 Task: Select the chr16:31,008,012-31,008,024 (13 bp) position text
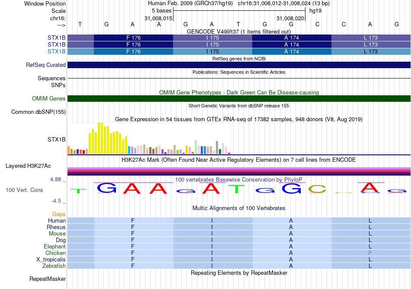284,3
